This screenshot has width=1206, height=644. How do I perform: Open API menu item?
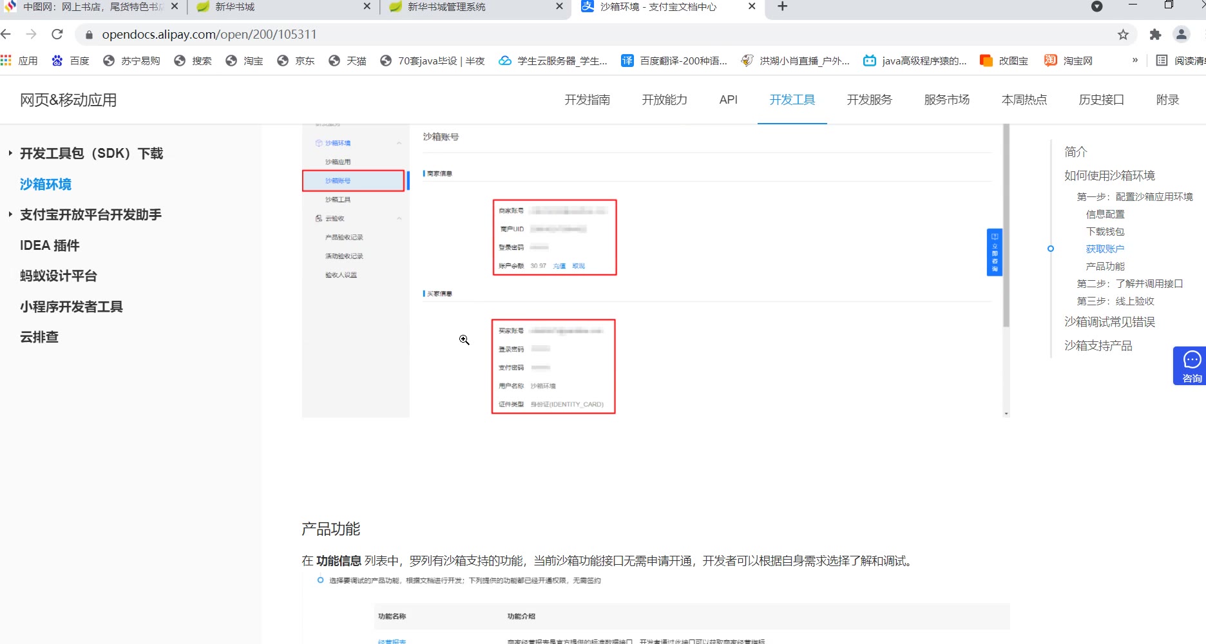click(728, 100)
